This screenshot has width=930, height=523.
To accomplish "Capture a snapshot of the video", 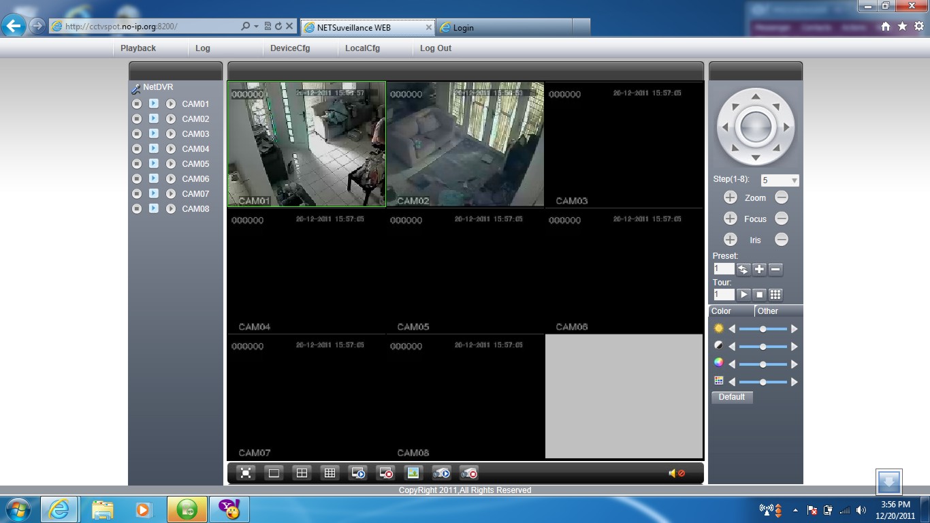I will [415, 473].
